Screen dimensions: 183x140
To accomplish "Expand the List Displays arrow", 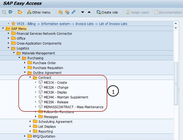I will point(30,126).
